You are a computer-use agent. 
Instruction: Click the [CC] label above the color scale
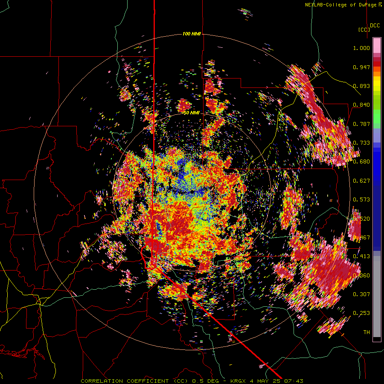click(364, 29)
